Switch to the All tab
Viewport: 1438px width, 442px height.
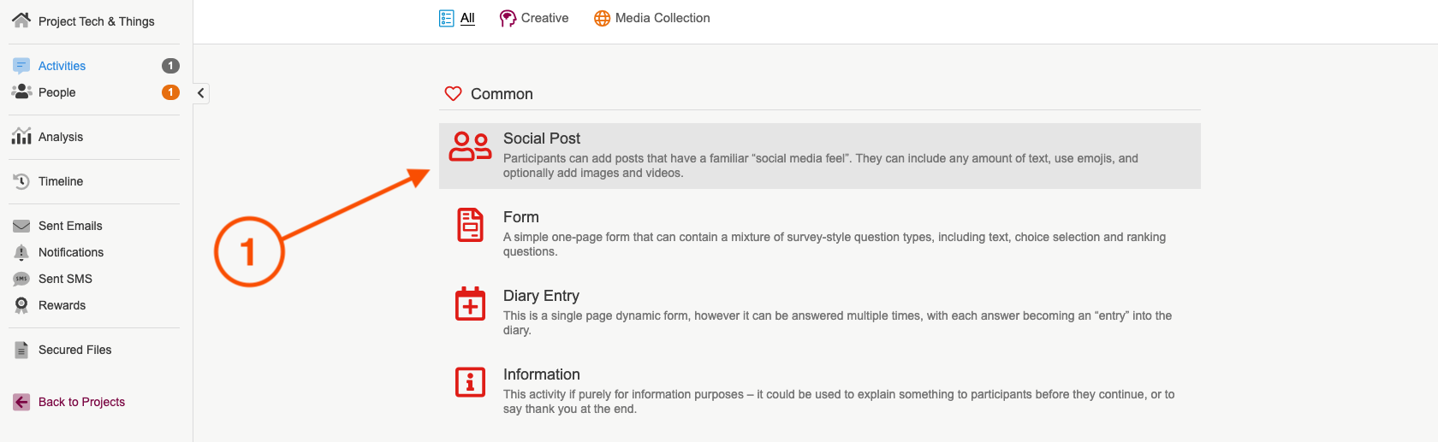pyautogui.click(x=466, y=18)
